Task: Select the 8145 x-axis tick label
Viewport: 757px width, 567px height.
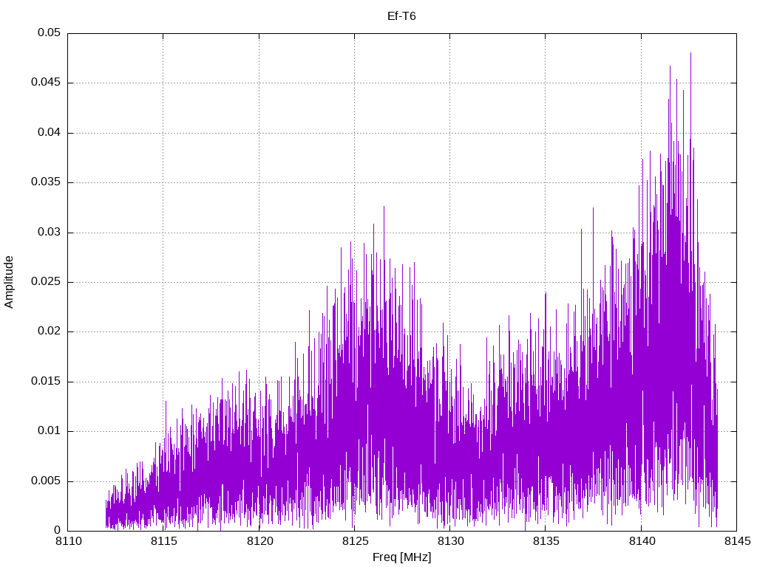Action: tap(737, 541)
